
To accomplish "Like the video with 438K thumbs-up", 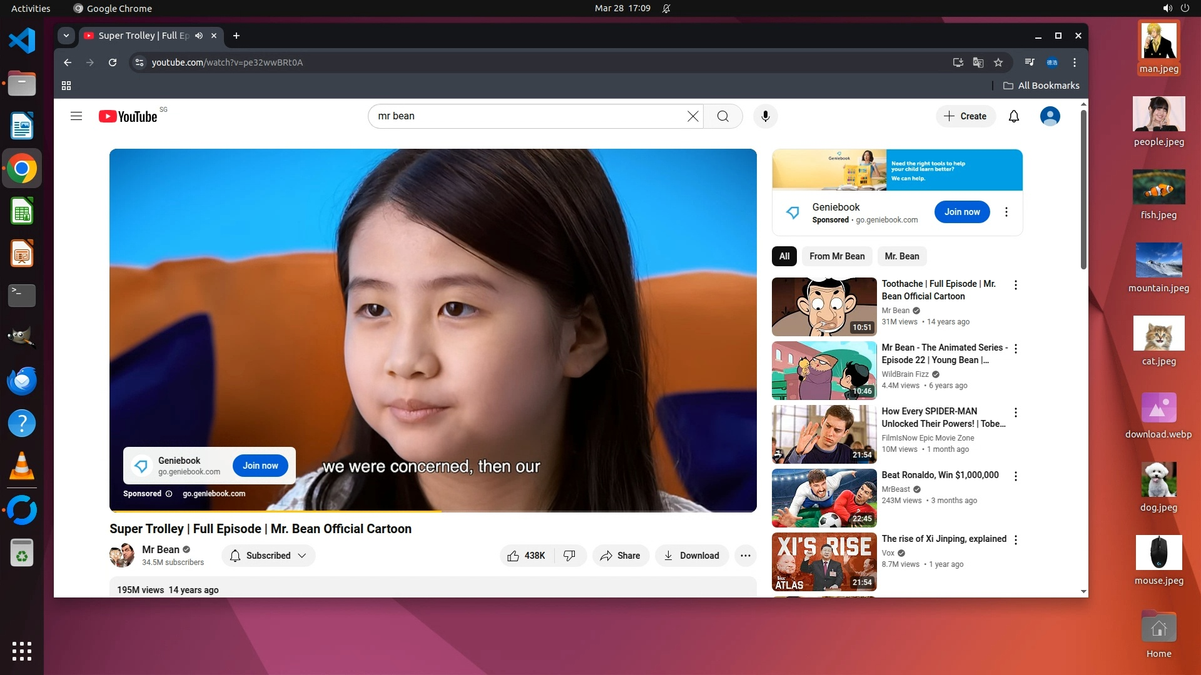I will point(527,556).
